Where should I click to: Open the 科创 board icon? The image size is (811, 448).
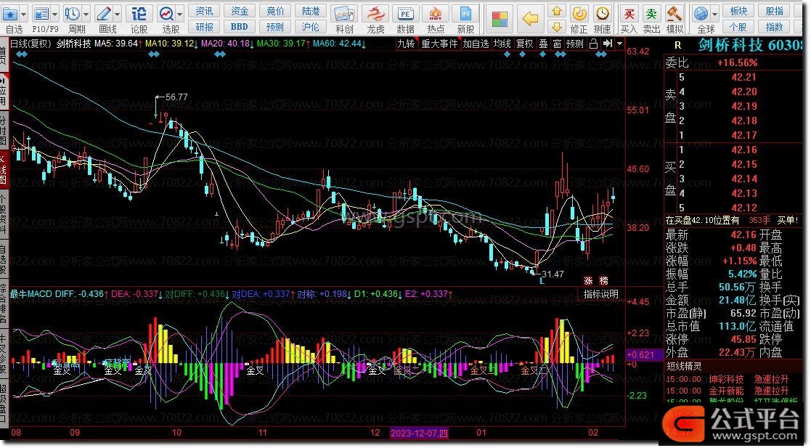[x=344, y=15]
